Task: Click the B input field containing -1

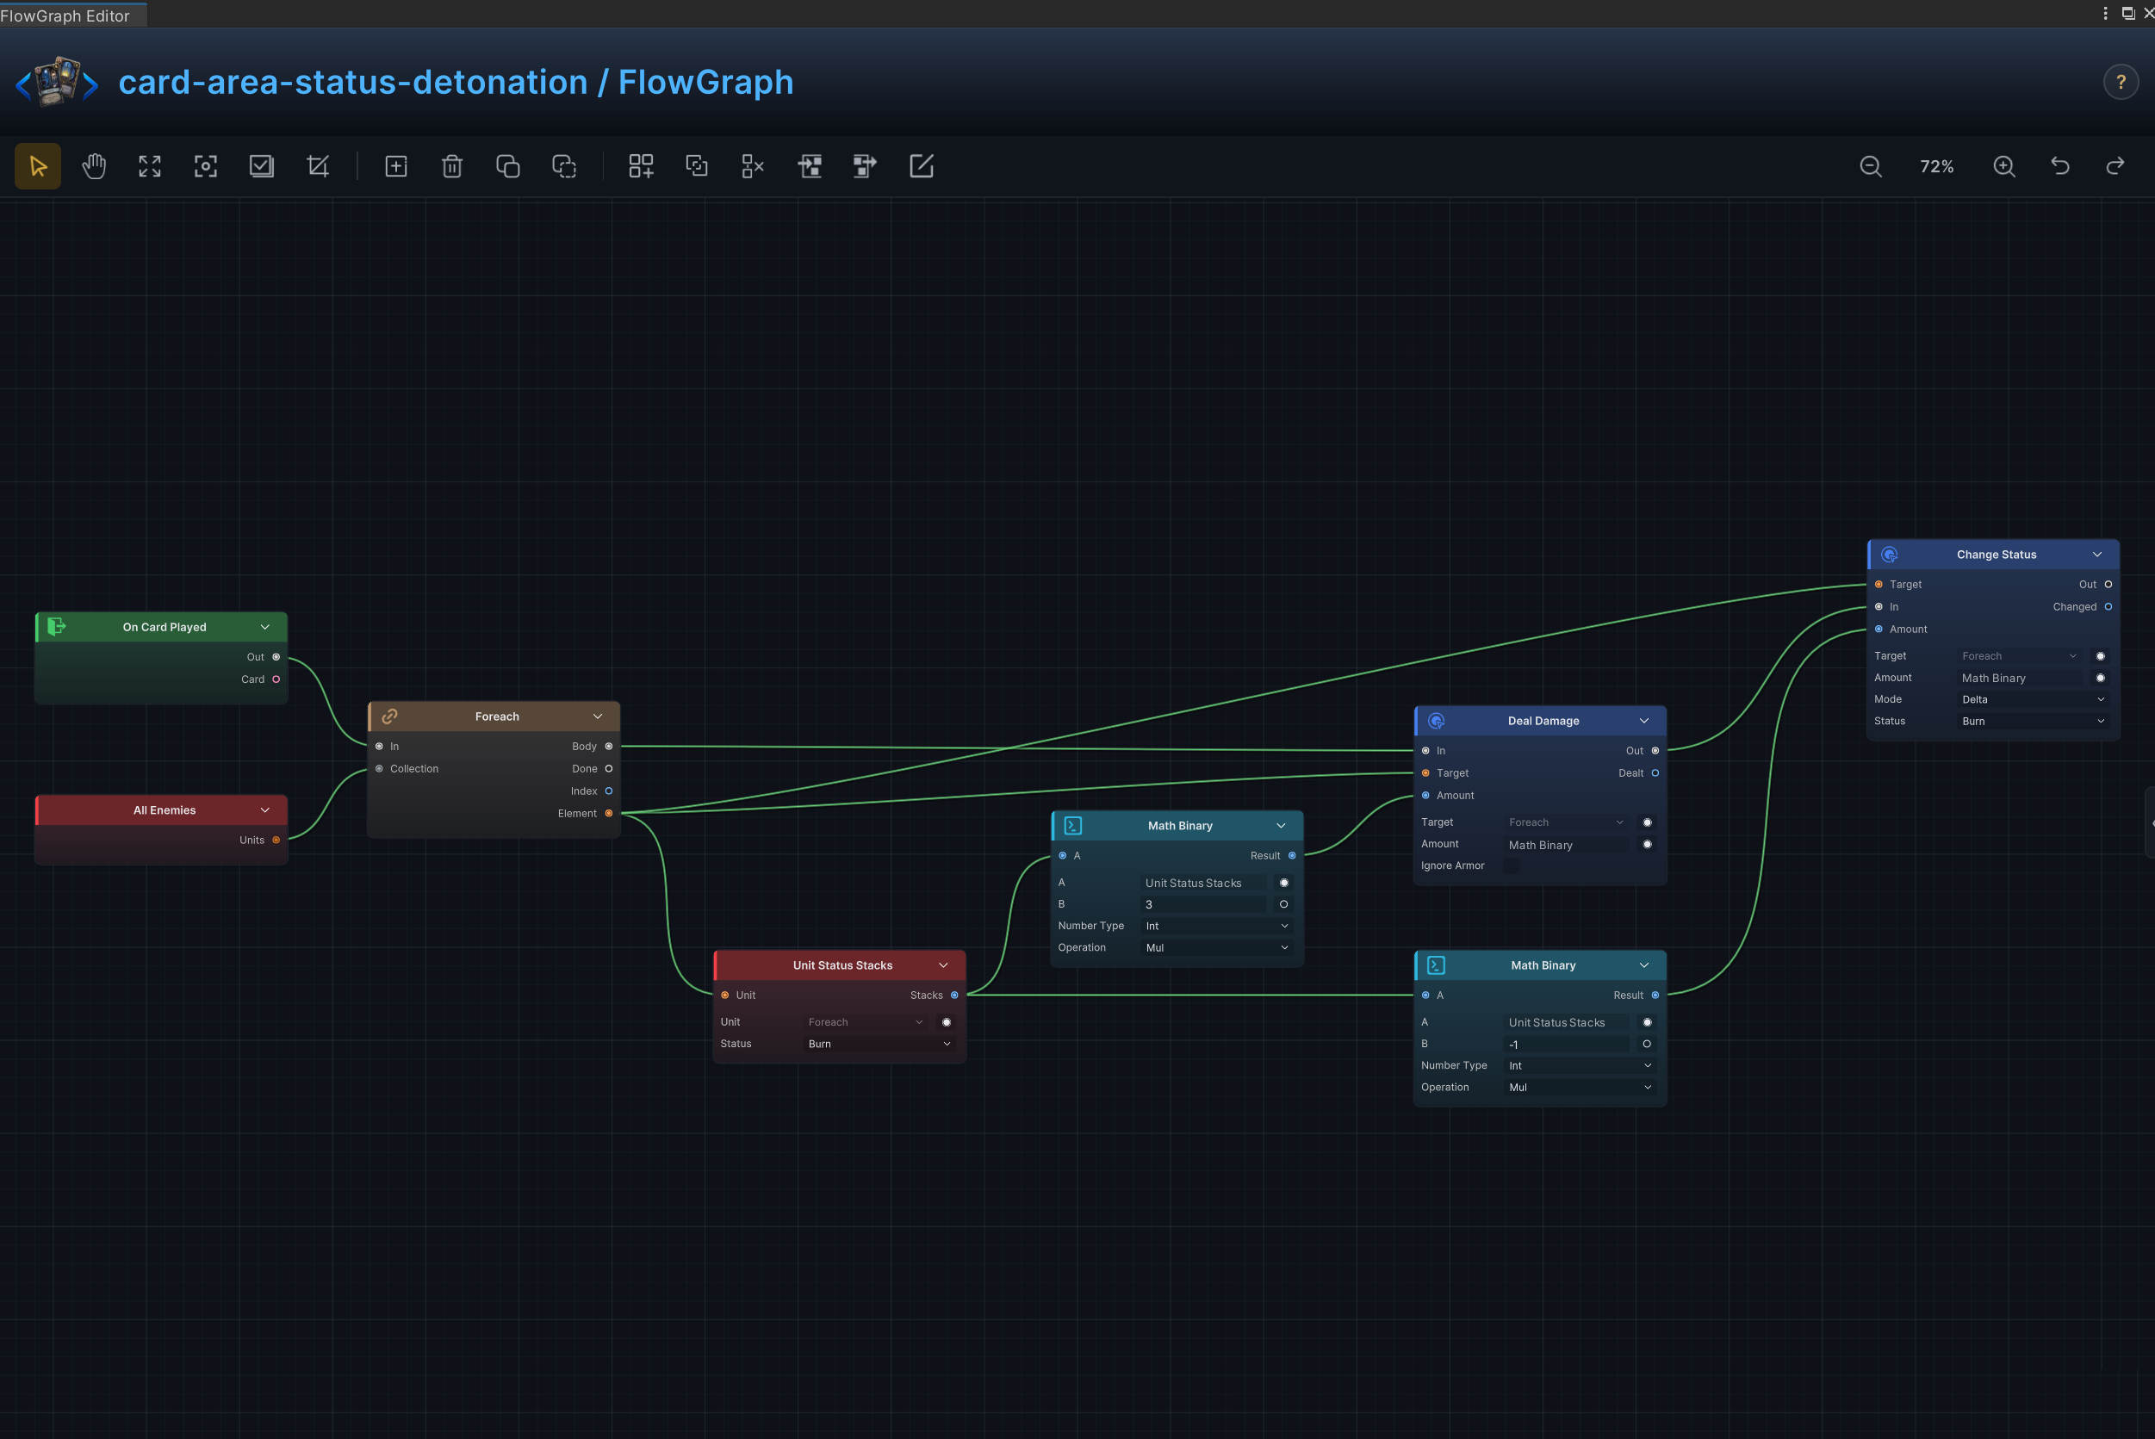Action: pos(1567,1044)
